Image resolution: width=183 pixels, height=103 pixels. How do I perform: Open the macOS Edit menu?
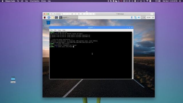coord(22,1)
